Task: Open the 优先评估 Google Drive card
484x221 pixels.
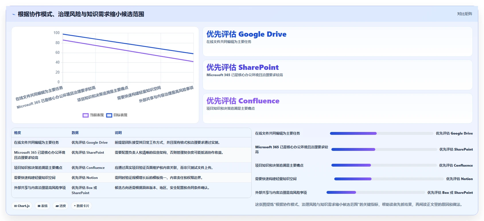Action: 337,42
